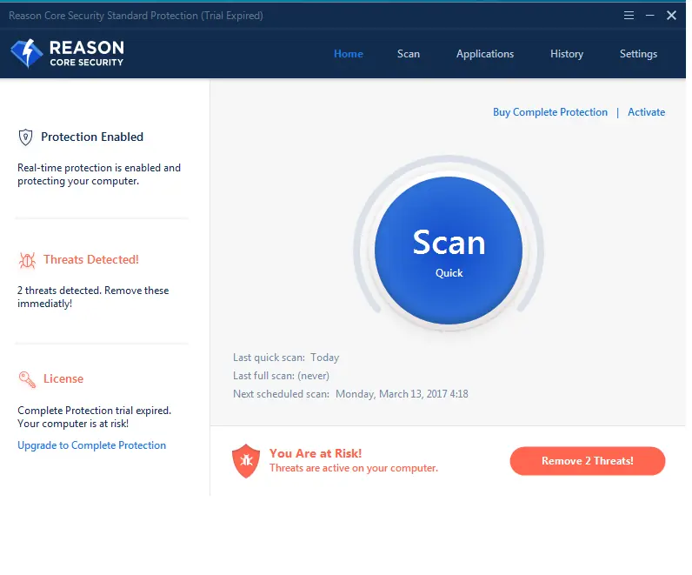Click the bug icon beside Threats Detected

click(x=27, y=260)
